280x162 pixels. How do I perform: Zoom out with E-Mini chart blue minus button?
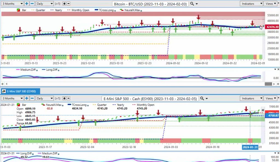(x=32, y=98)
